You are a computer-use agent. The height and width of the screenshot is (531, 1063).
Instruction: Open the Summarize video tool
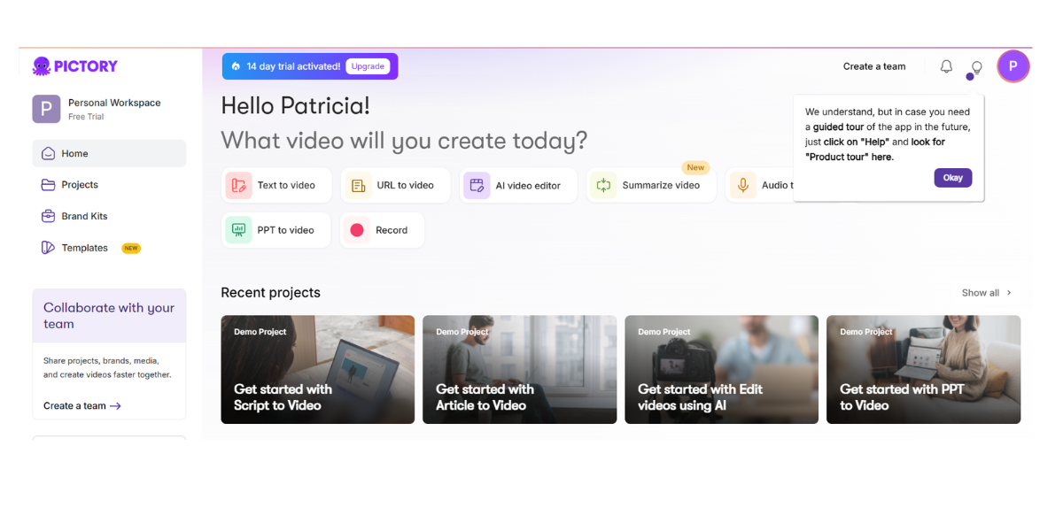(651, 185)
